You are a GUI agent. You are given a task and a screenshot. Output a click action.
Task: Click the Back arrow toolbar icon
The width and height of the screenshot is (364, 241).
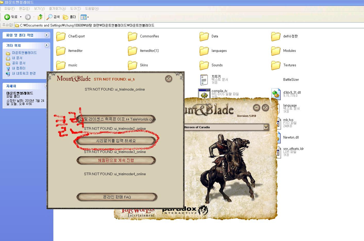click(7, 17)
